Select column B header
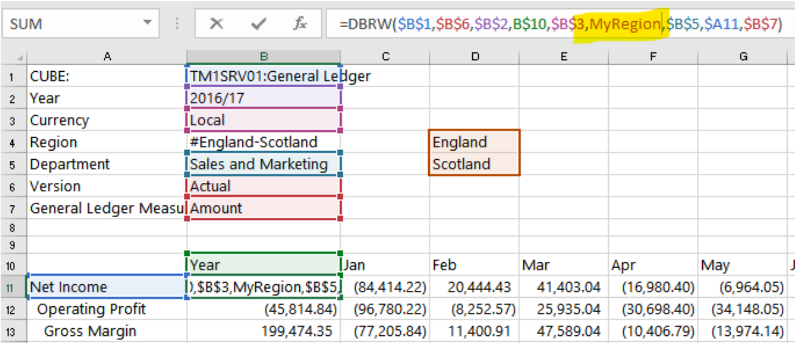Image resolution: width=798 pixels, height=347 pixels. 264,57
